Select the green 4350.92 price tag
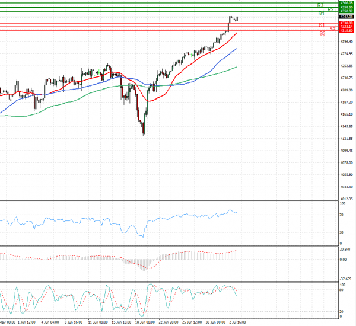This screenshot has width=356, height=326. tap(347, 11)
